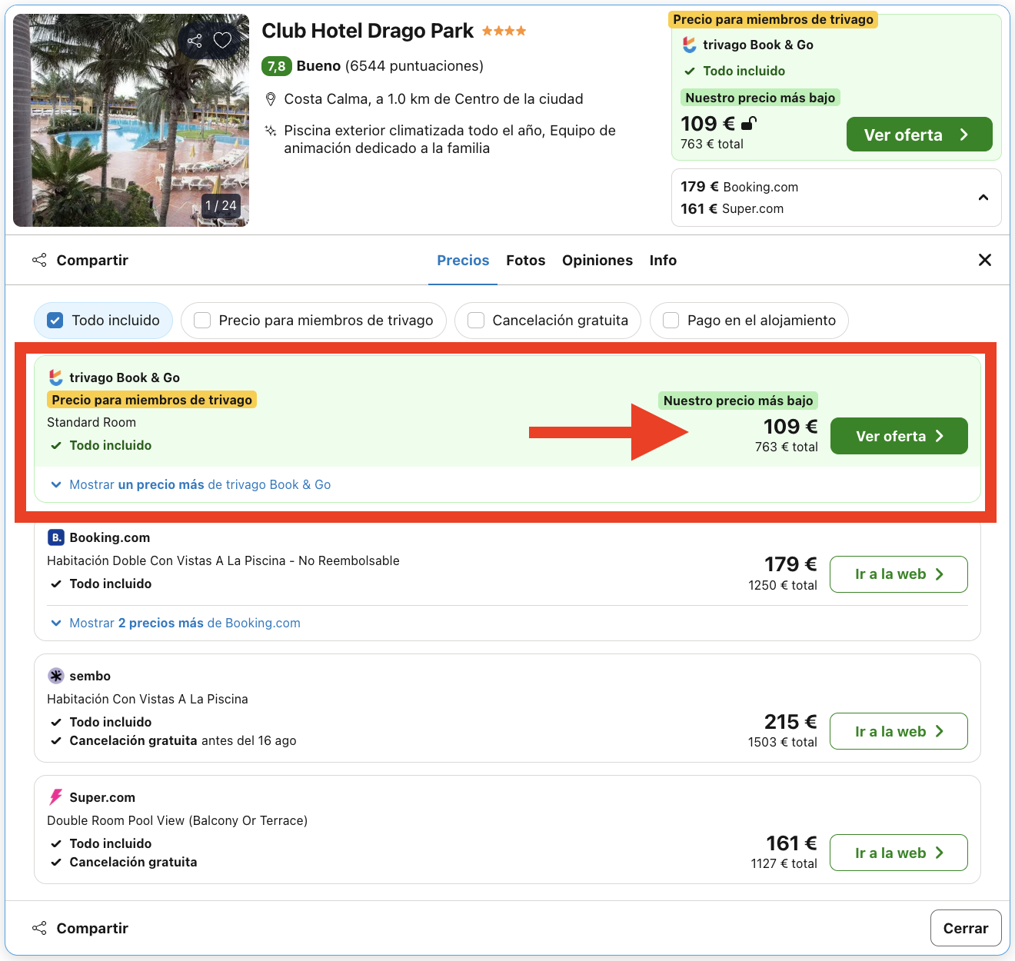Click Ver oferta in trivago Book & Go row
This screenshot has height=961, width=1015.
[x=899, y=436]
